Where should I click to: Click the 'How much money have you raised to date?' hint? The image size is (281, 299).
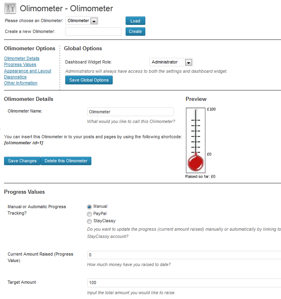click(129, 265)
